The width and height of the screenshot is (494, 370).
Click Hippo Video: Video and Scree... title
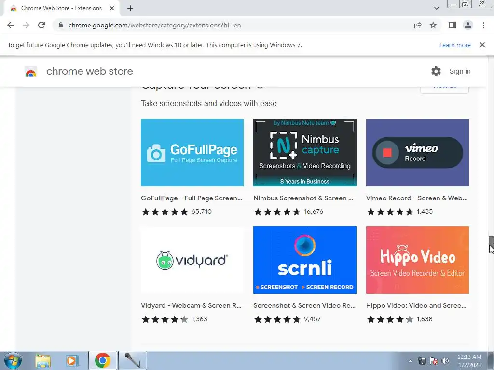416,305
